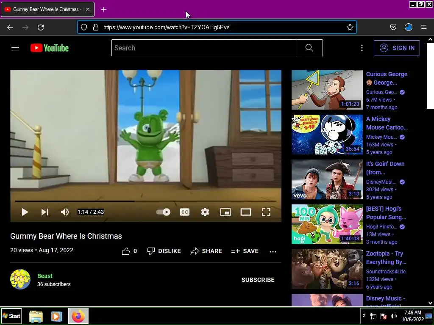Open Hogi's Popular Songs thumbnail
Viewport: 434px width, 325px height.
327,224
